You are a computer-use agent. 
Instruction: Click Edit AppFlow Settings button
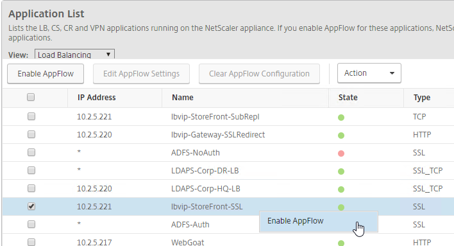(x=141, y=74)
